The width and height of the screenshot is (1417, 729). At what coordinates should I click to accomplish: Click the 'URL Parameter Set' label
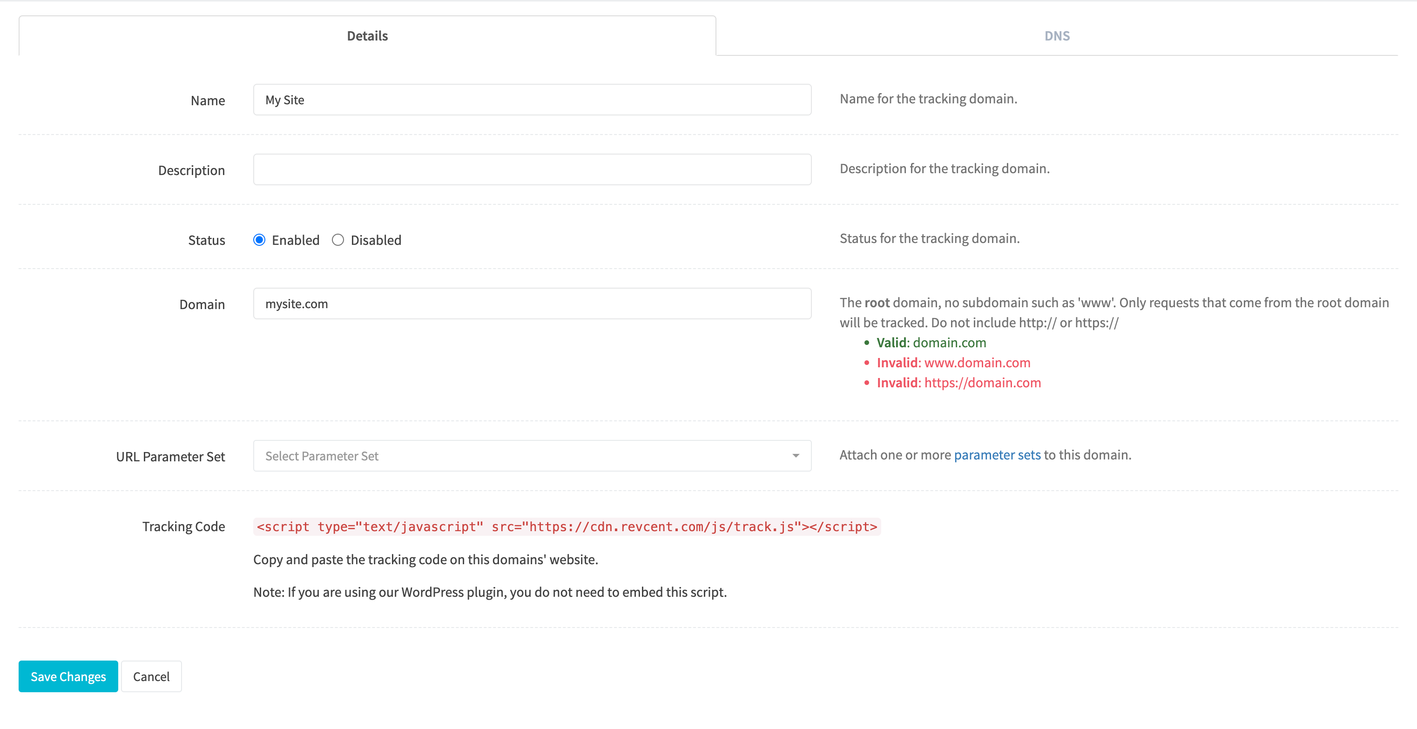click(170, 457)
